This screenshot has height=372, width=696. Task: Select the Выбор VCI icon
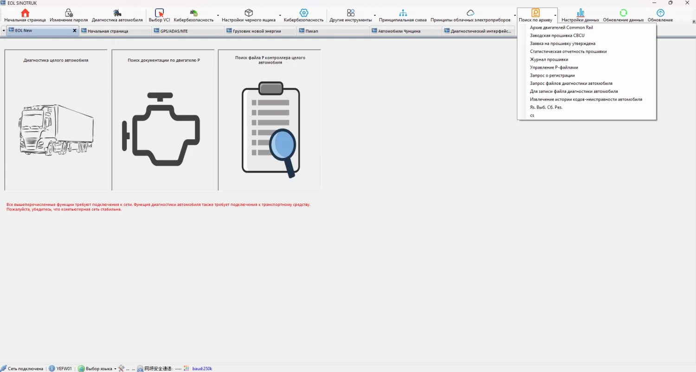[x=159, y=13]
